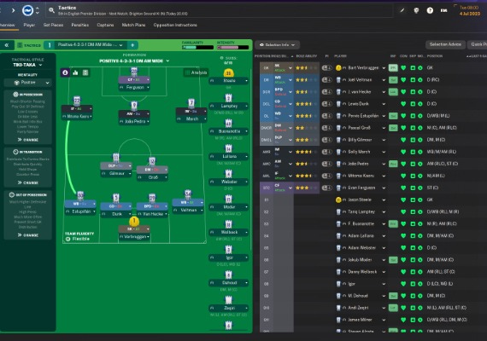Click the squad list icon above pitch
The width and height of the screenshot is (487, 341).
(x=85, y=72)
